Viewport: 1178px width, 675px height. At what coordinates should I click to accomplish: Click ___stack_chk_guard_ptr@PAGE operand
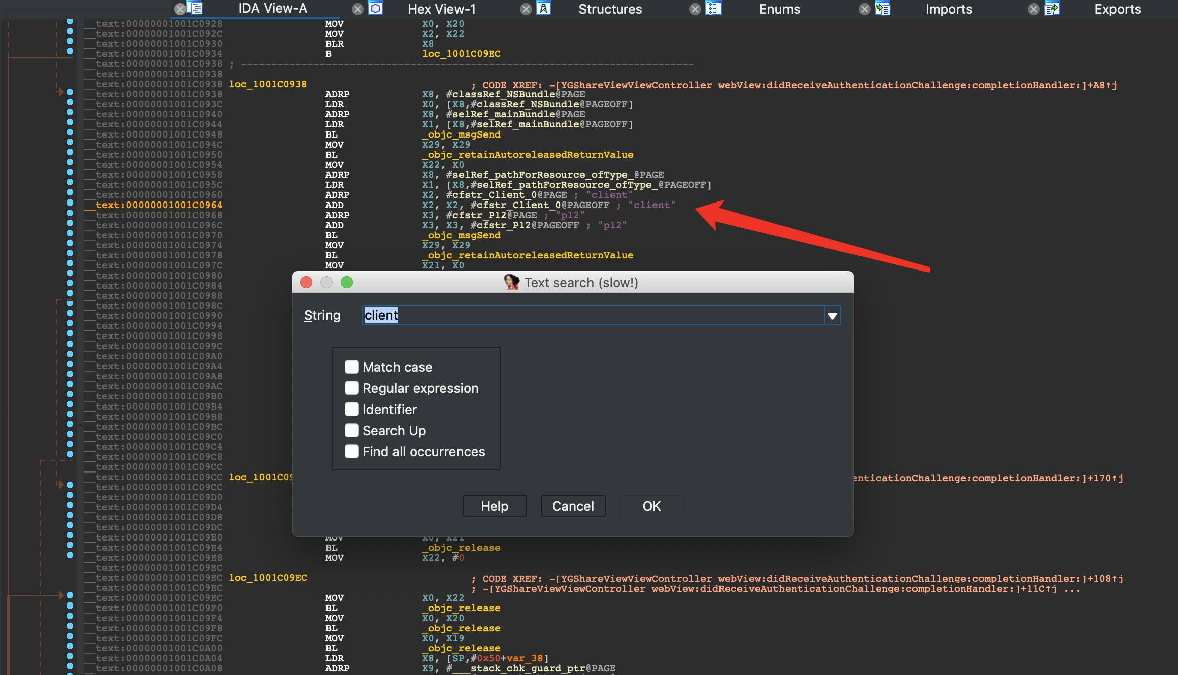(531, 668)
